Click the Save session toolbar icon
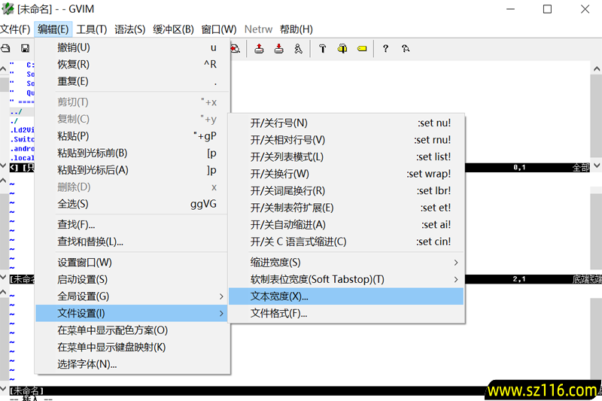 pyautogui.click(x=278, y=49)
